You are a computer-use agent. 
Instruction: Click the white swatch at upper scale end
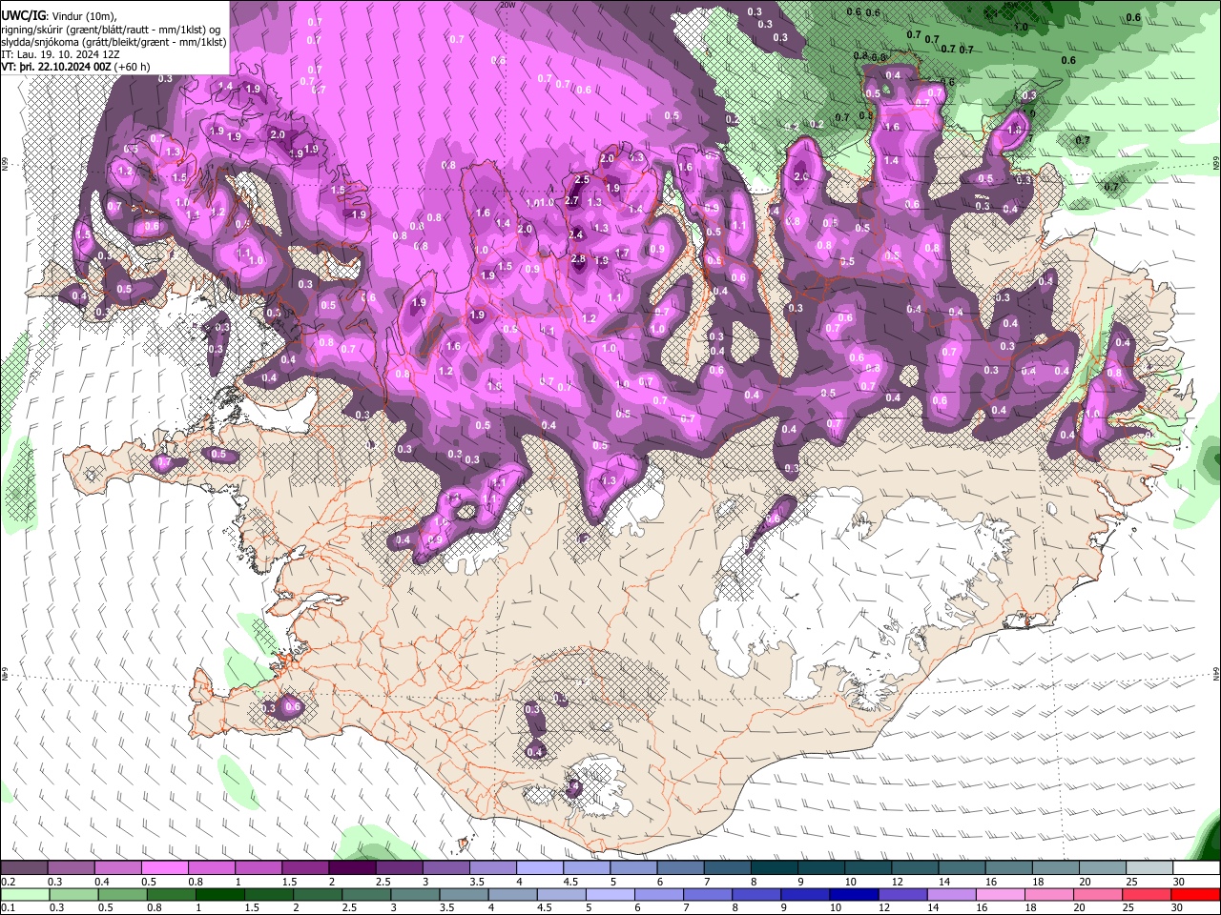1197,868
